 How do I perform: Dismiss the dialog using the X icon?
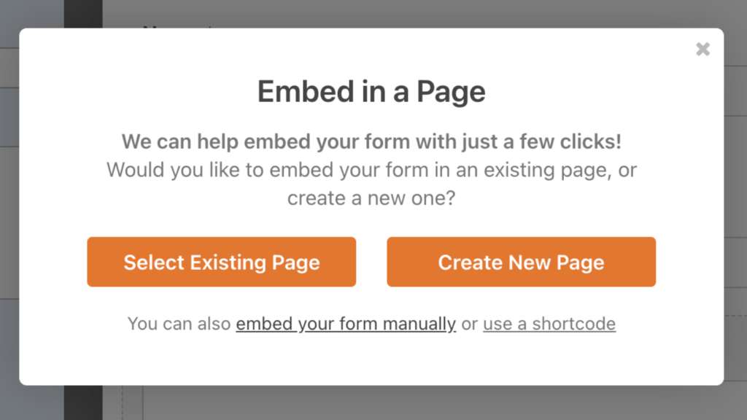point(703,49)
